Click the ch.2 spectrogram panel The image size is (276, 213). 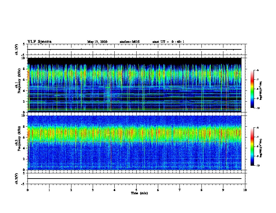135,143
